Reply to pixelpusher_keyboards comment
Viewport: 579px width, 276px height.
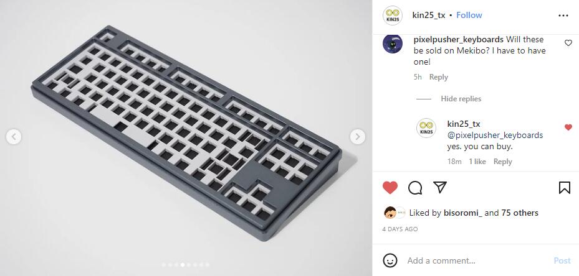click(438, 77)
